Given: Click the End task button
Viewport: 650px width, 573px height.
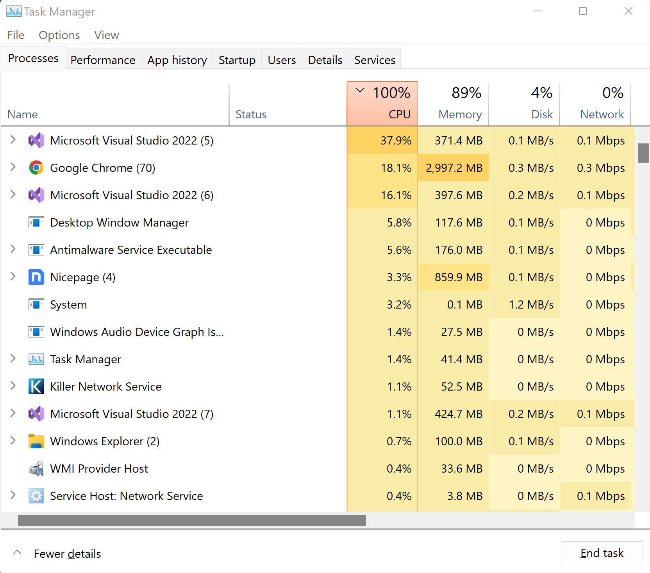Looking at the screenshot, I should point(602,553).
